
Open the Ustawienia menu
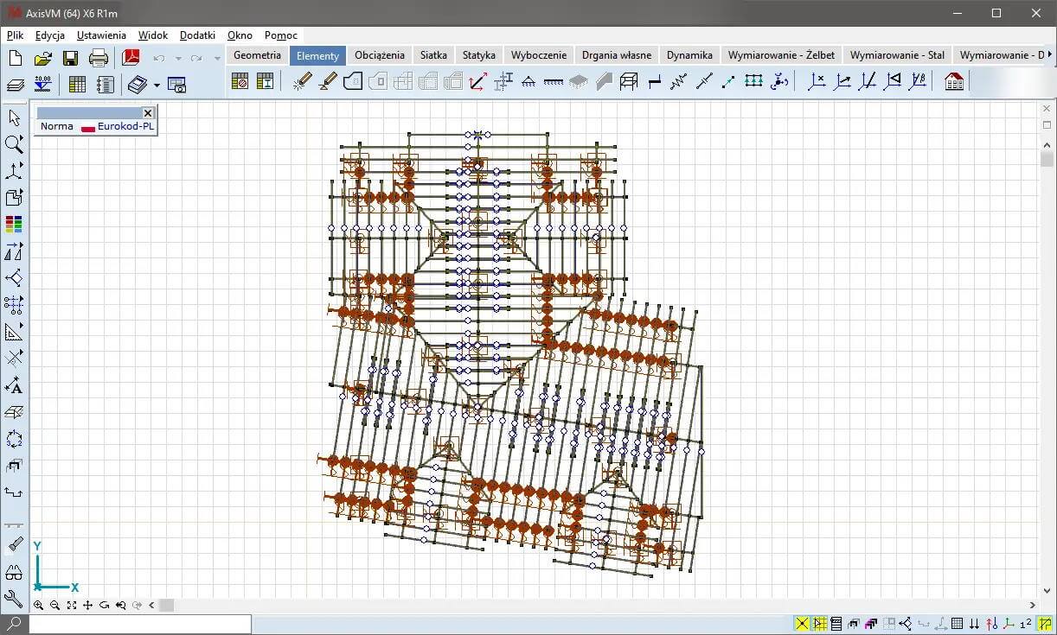[x=101, y=35]
